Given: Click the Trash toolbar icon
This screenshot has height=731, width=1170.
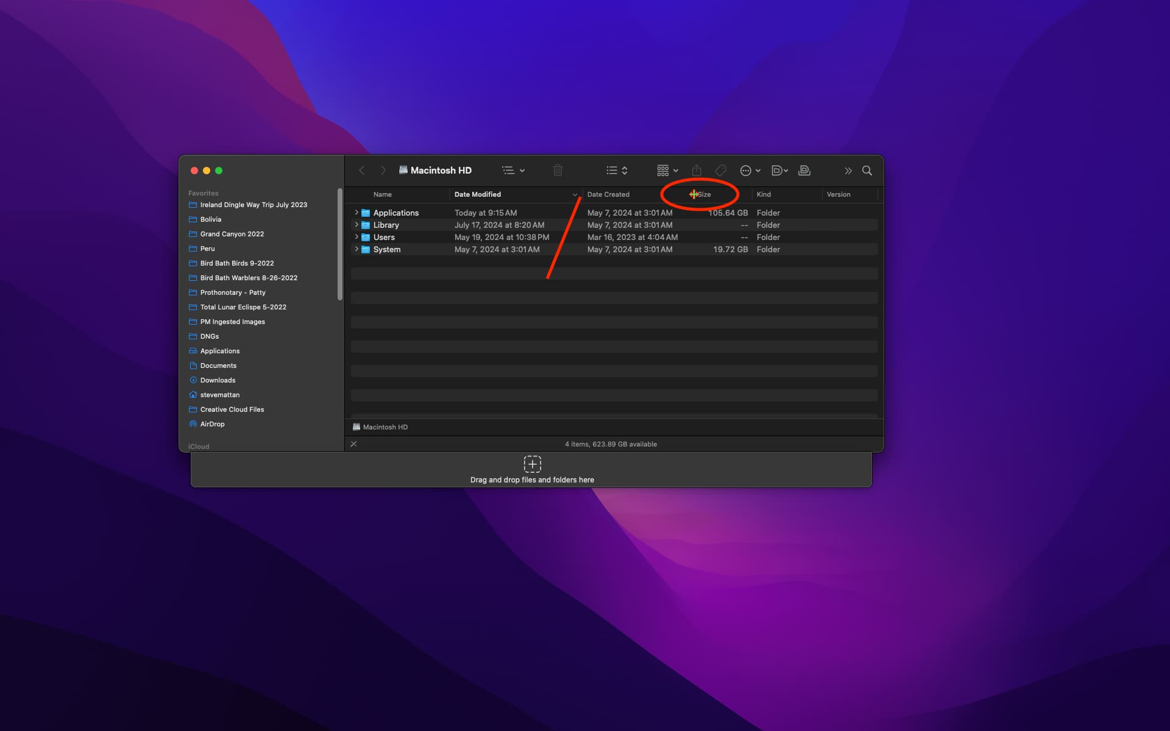Looking at the screenshot, I should (558, 171).
